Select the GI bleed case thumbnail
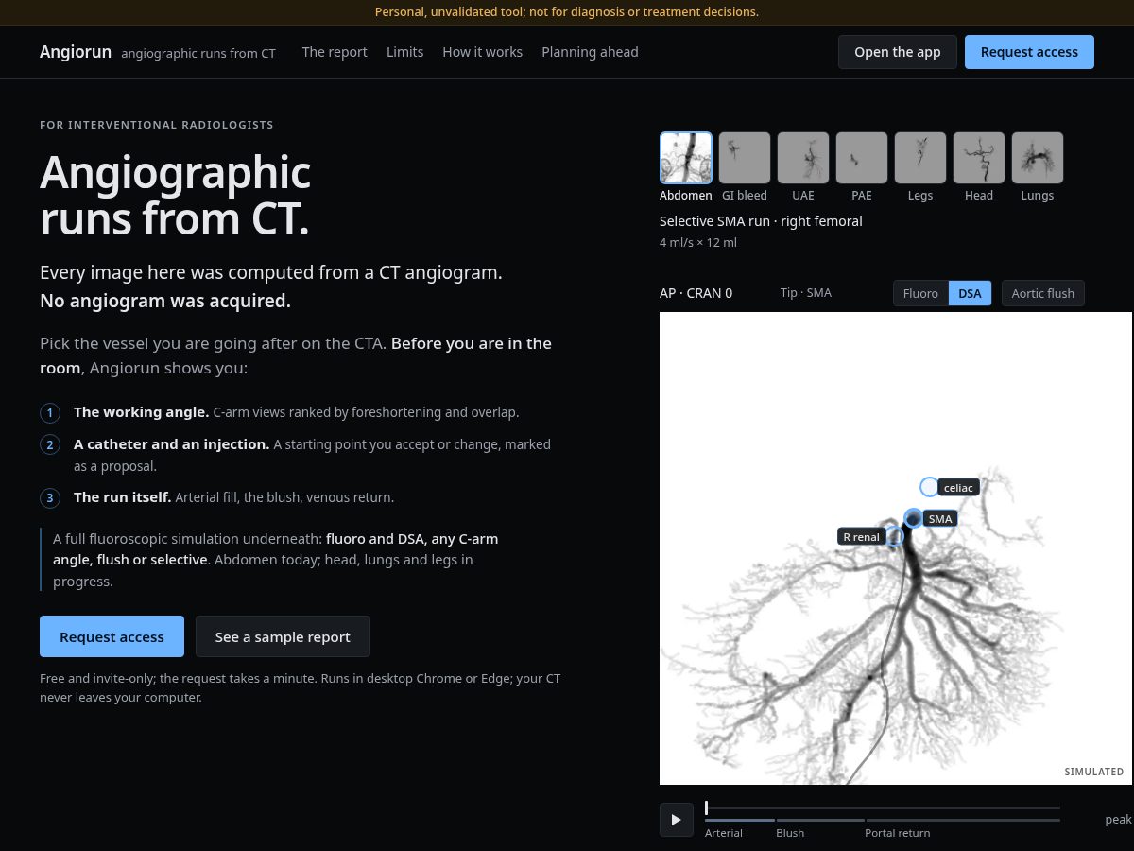 pyautogui.click(x=745, y=157)
